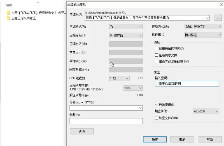224x146 pixels.
Task: Select the 上老王论坛当老王 folder name in file list
Action: 24,18
